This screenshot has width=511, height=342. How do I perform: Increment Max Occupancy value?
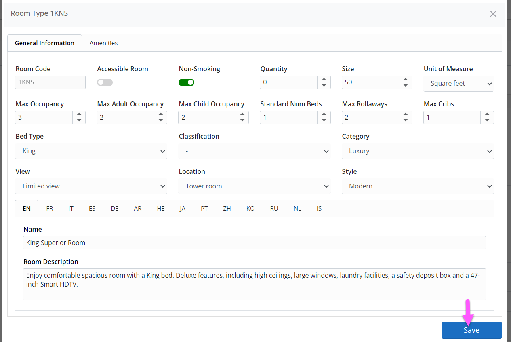(x=79, y=114)
